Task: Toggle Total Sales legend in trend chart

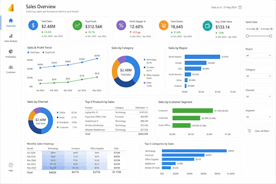Action: click(33, 52)
